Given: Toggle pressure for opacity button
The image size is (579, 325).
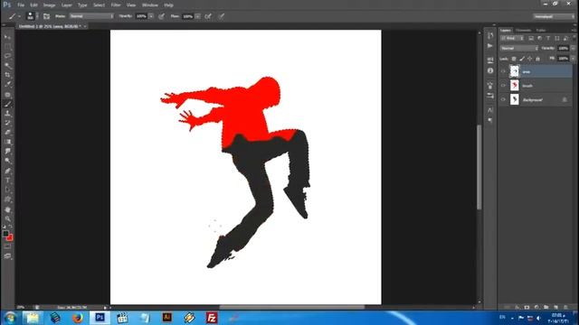Looking at the screenshot, I should point(161,16).
